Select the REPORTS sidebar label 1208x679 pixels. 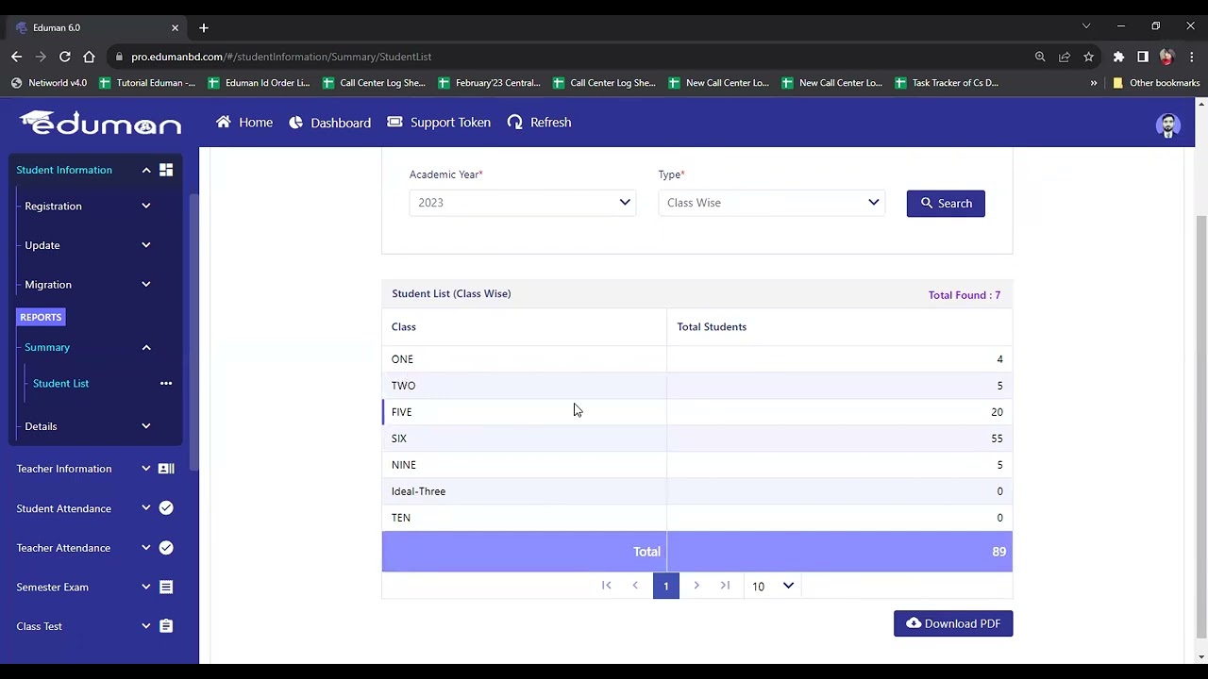point(41,317)
